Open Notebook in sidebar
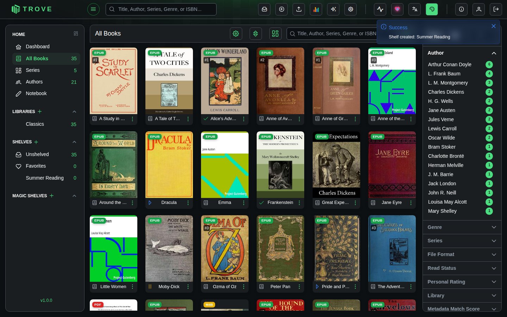This screenshot has height=317, width=507. (x=46, y=93)
